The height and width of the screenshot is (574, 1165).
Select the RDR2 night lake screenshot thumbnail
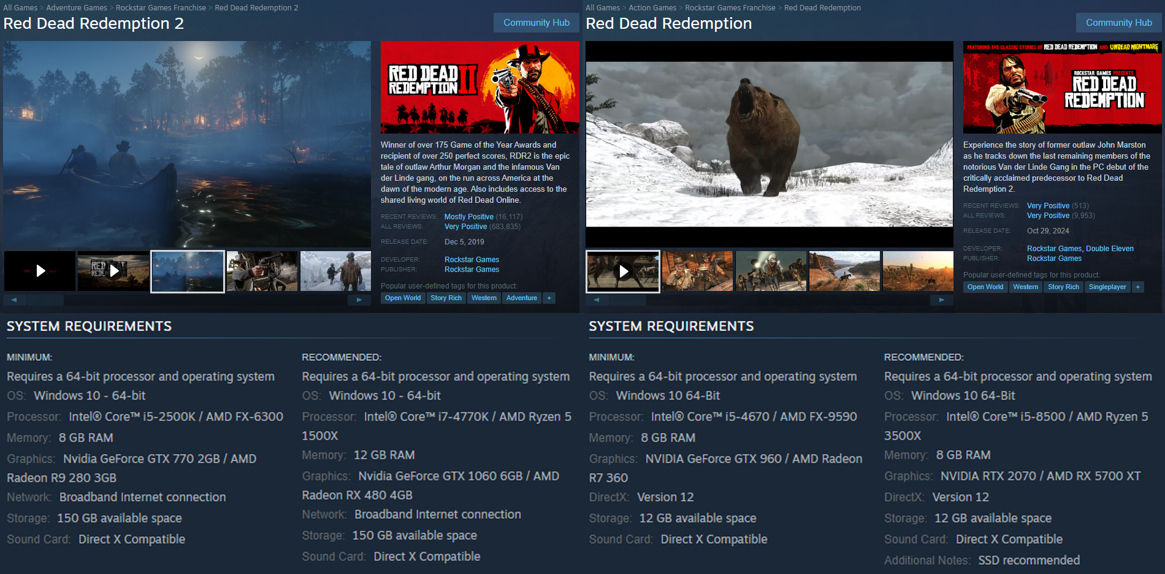[188, 271]
